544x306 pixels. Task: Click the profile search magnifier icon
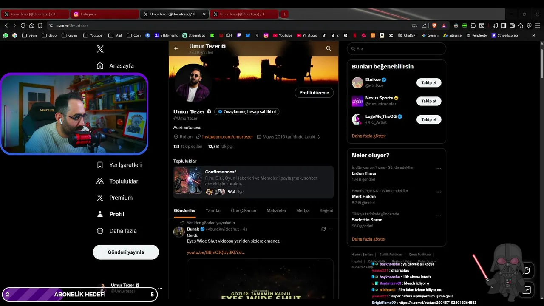(x=329, y=48)
